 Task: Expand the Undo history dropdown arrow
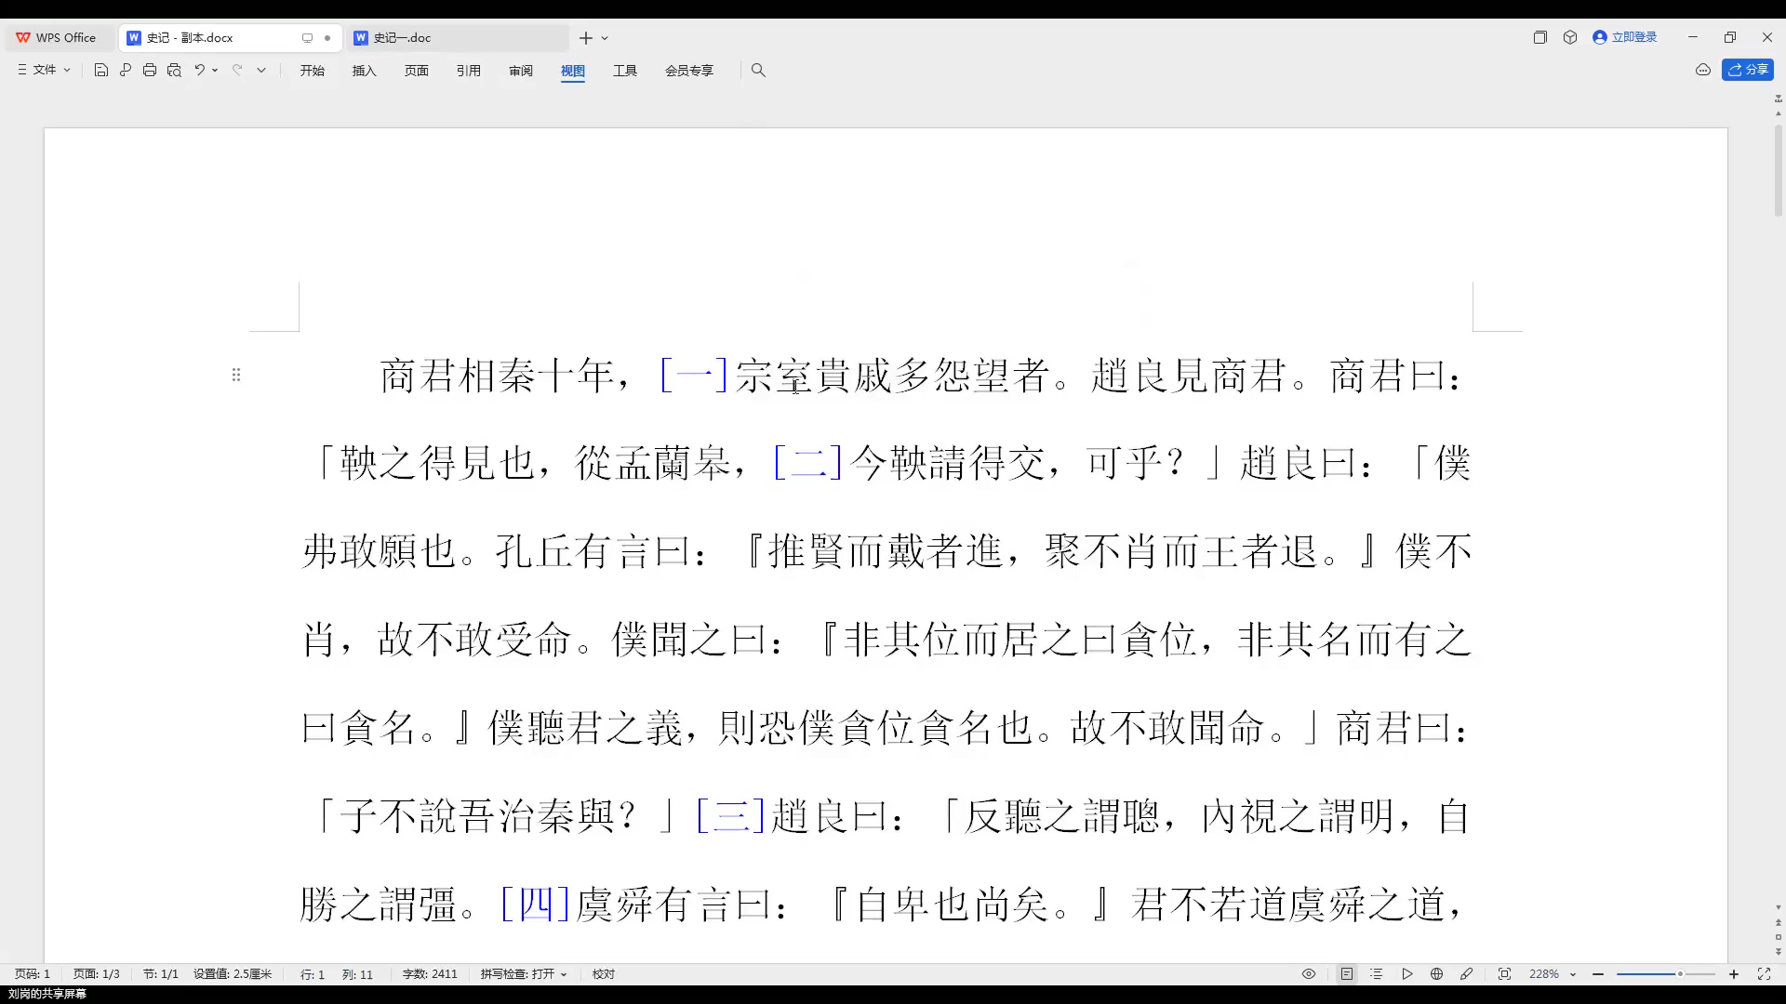pos(215,71)
